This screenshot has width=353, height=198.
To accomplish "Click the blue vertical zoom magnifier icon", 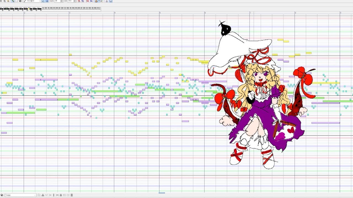I will [91, 1].
